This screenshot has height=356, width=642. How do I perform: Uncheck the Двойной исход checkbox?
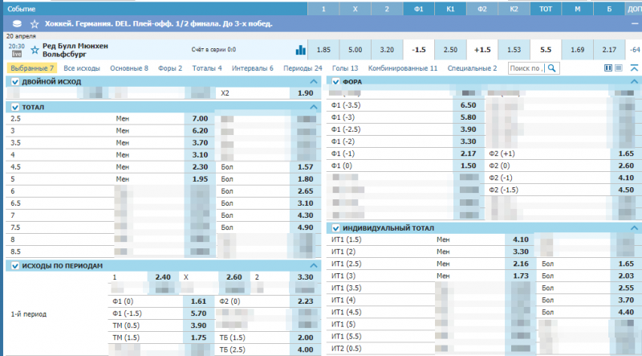click(x=14, y=82)
